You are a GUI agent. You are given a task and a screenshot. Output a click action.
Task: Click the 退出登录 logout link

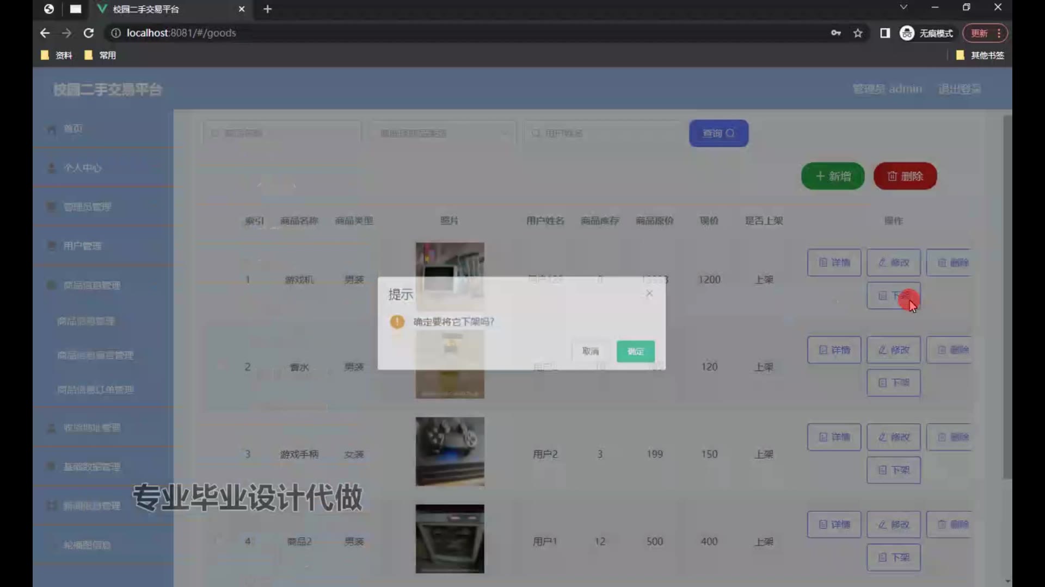(959, 89)
